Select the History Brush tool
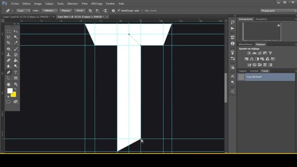 tap(16, 55)
